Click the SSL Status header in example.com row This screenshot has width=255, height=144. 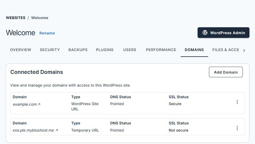coord(179,97)
